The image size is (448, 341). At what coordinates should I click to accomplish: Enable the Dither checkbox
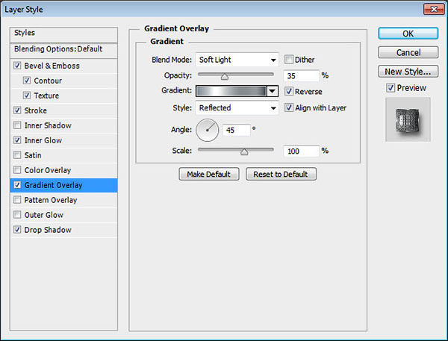coord(288,60)
